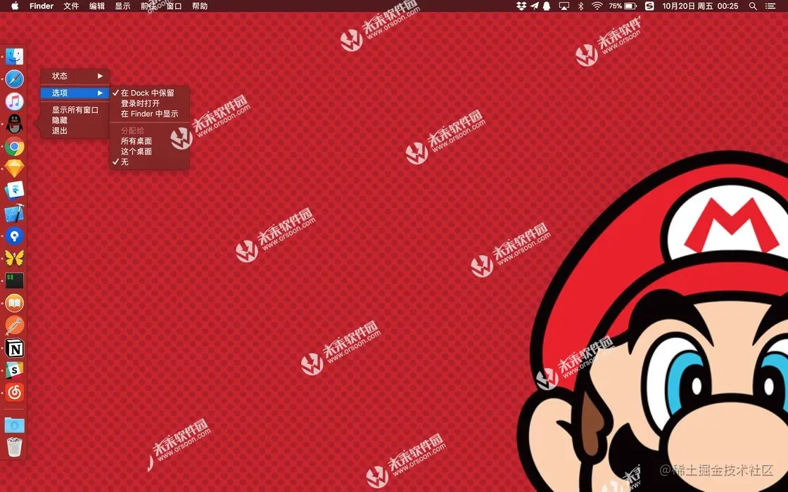
Task: Open the 显示 menu
Action: (122, 6)
